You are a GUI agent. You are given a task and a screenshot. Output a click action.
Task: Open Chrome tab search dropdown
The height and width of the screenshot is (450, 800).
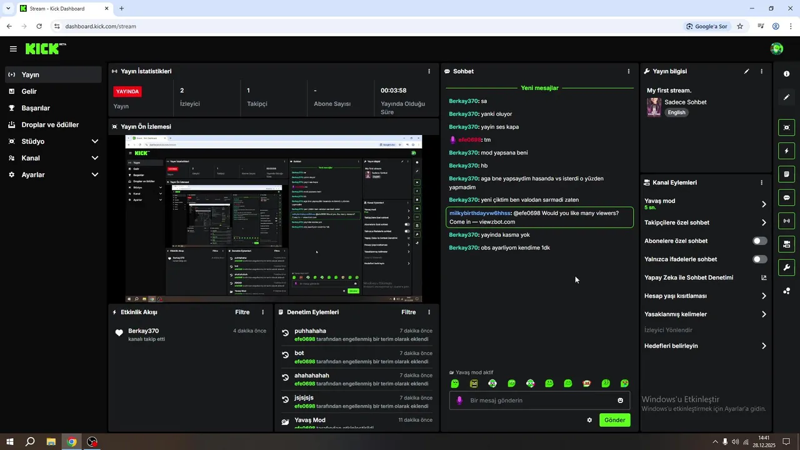tap(8, 9)
